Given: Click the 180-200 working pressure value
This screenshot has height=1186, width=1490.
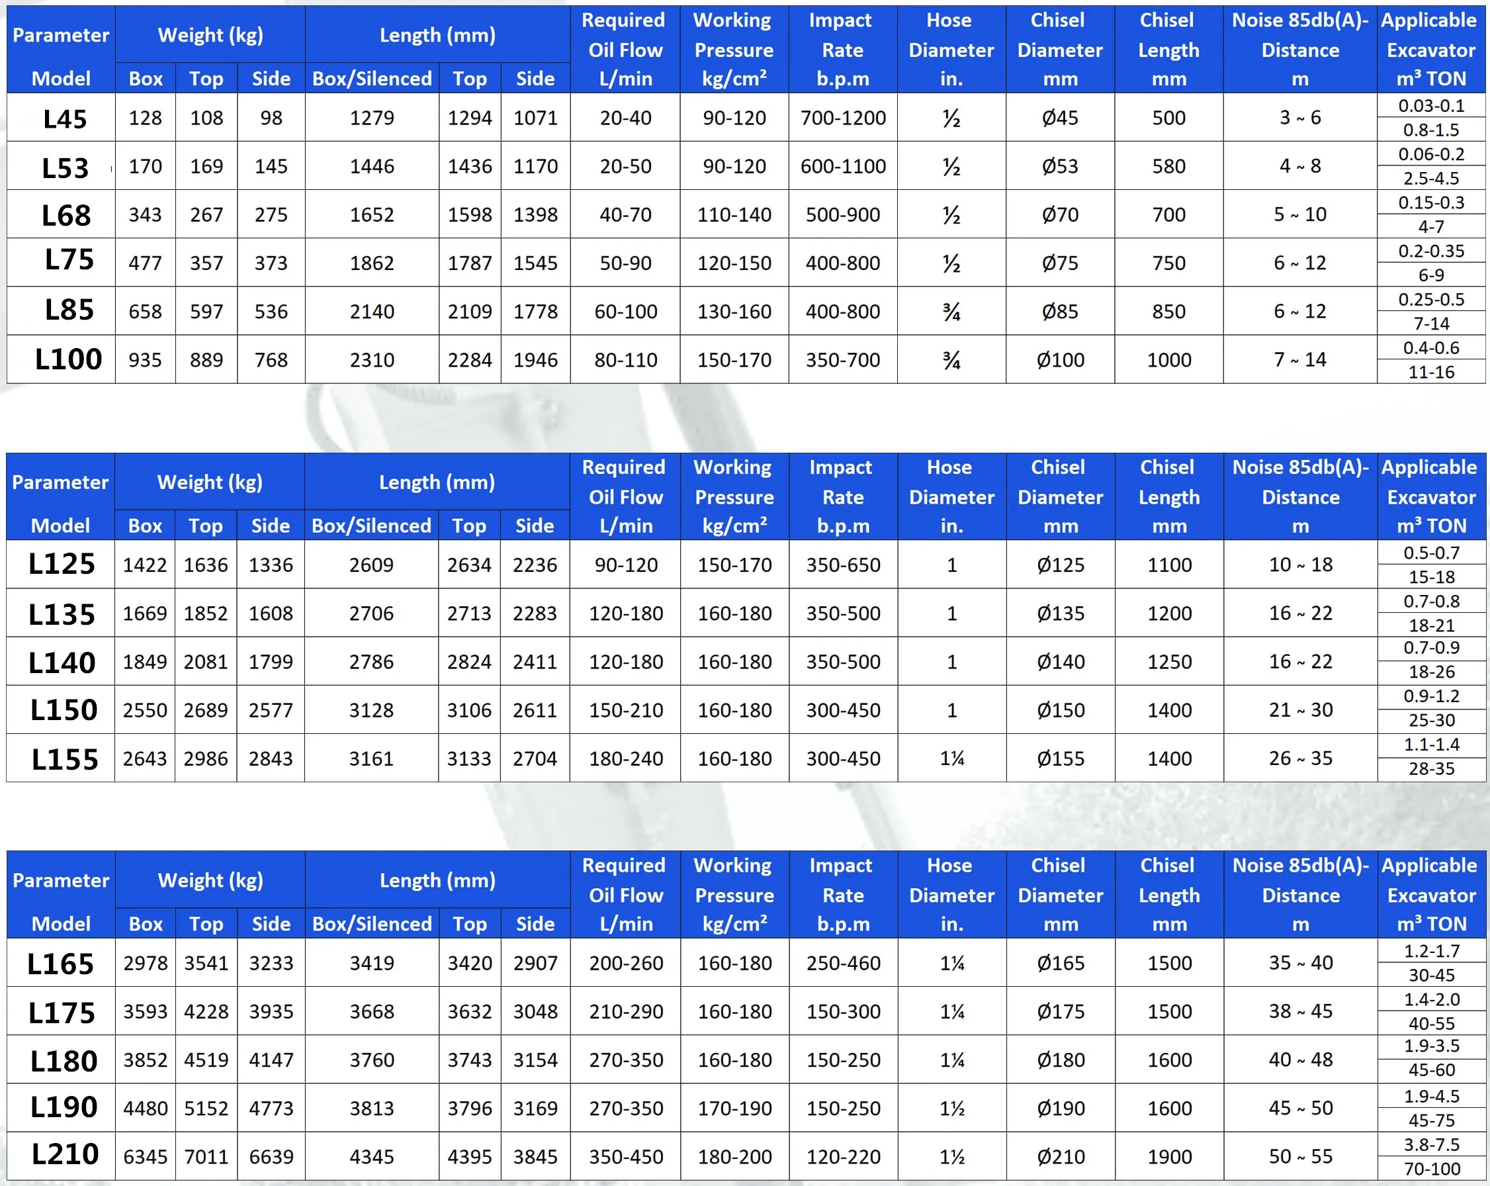Looking at the screenshot, I should tap(734, 1156).
